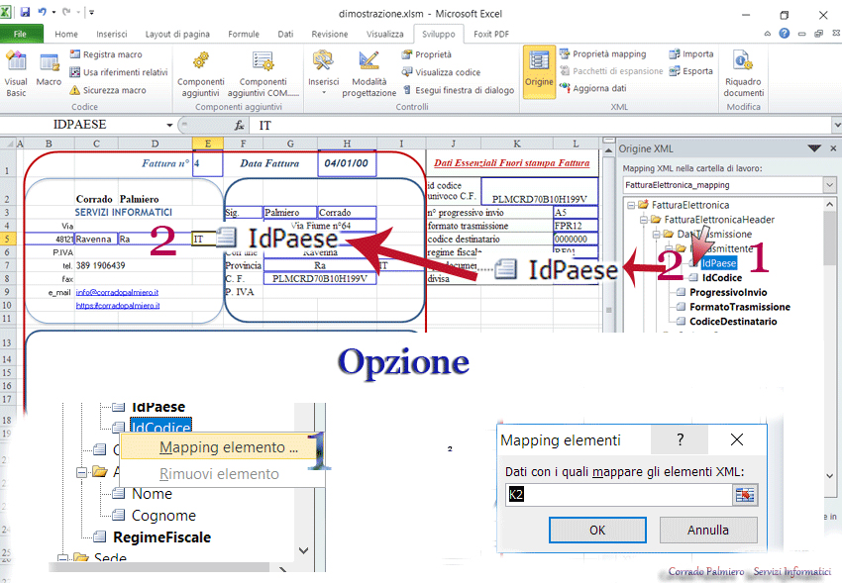Open Sicurezza macro settings
The height and width of the screenshot is (583, 842).
(108, 90)
